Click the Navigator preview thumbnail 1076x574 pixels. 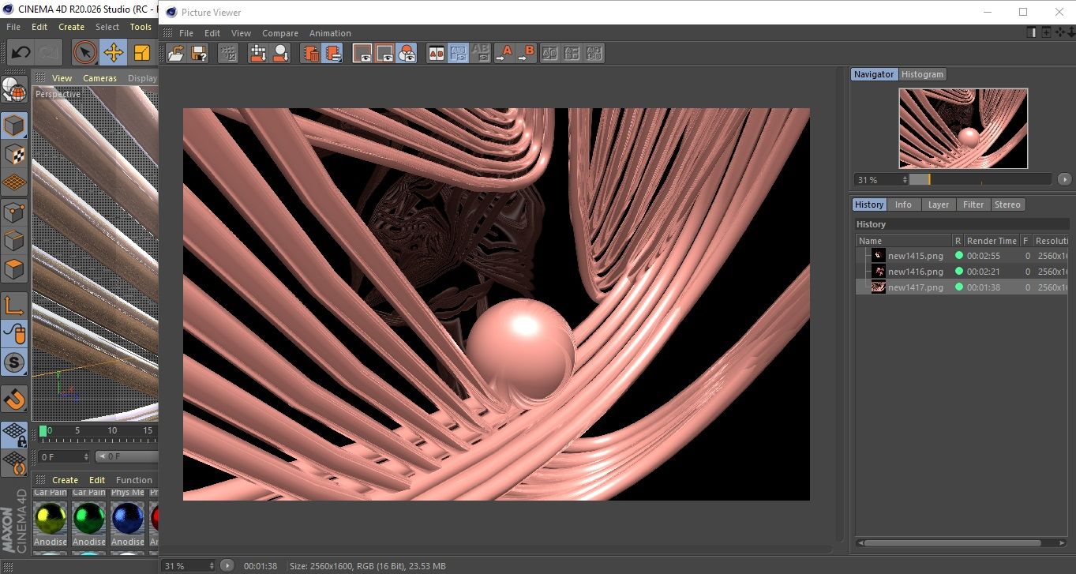(x=963, y=128)
